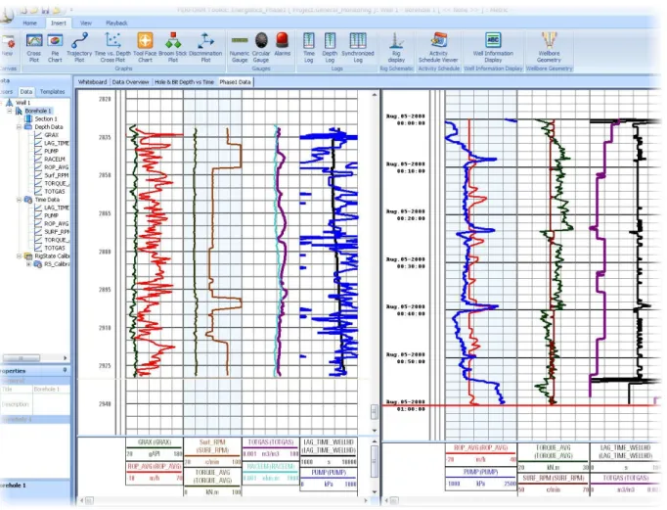Switch to the Whiteboard tab
The image size is (667, 510).
(x=92, y=81)
